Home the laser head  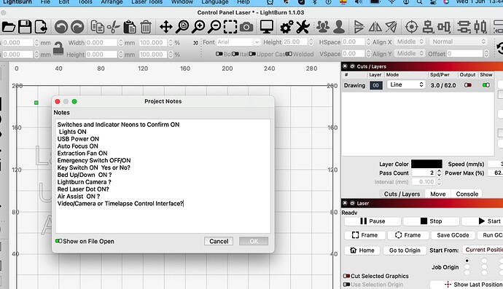(x=362, y=250)
